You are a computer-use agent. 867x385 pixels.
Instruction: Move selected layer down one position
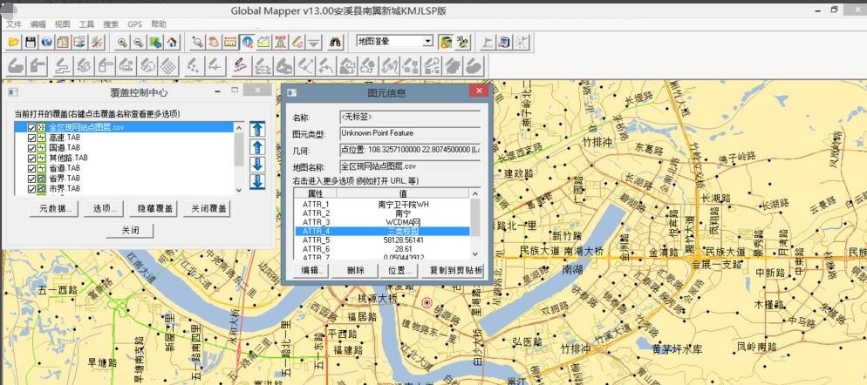coord(257,164)
